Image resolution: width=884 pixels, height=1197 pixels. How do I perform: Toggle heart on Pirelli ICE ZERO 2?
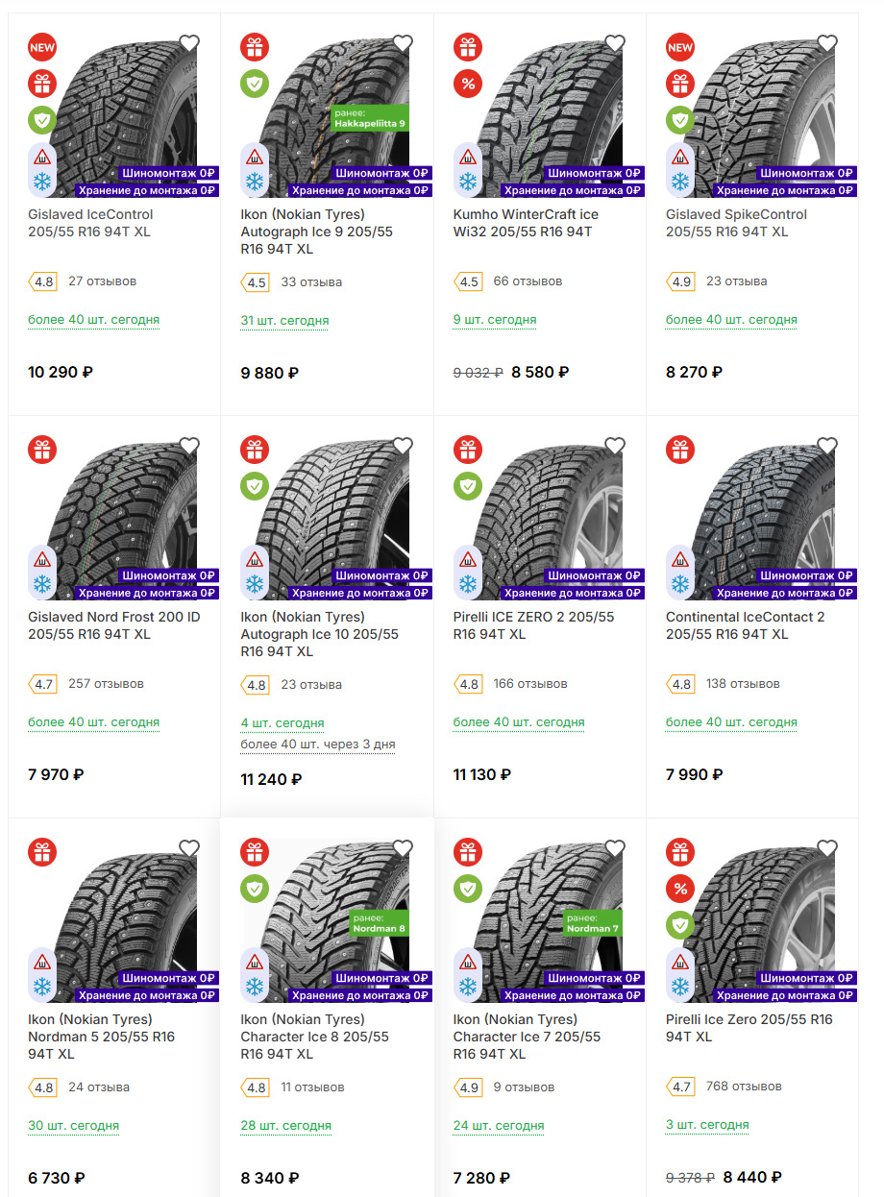coord(615,447)
